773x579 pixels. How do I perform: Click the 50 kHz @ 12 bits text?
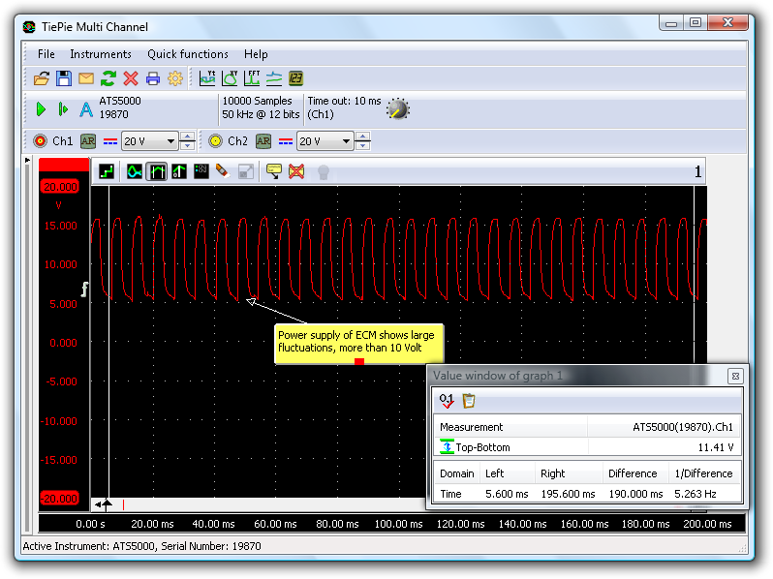click(x=261, y=114)
